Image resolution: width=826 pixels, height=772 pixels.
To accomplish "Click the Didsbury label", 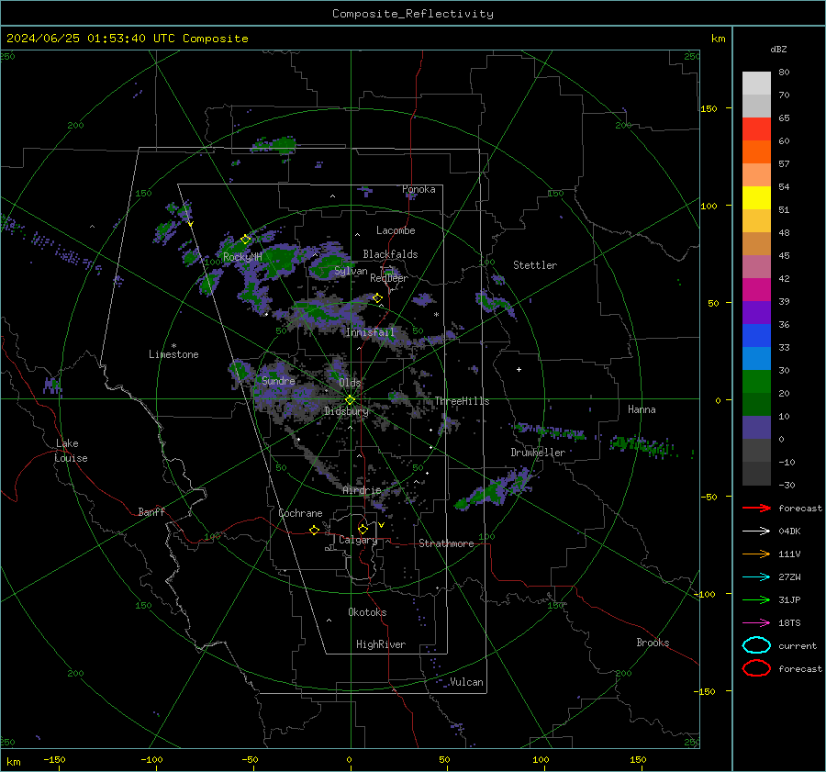I will click(346, 411).
